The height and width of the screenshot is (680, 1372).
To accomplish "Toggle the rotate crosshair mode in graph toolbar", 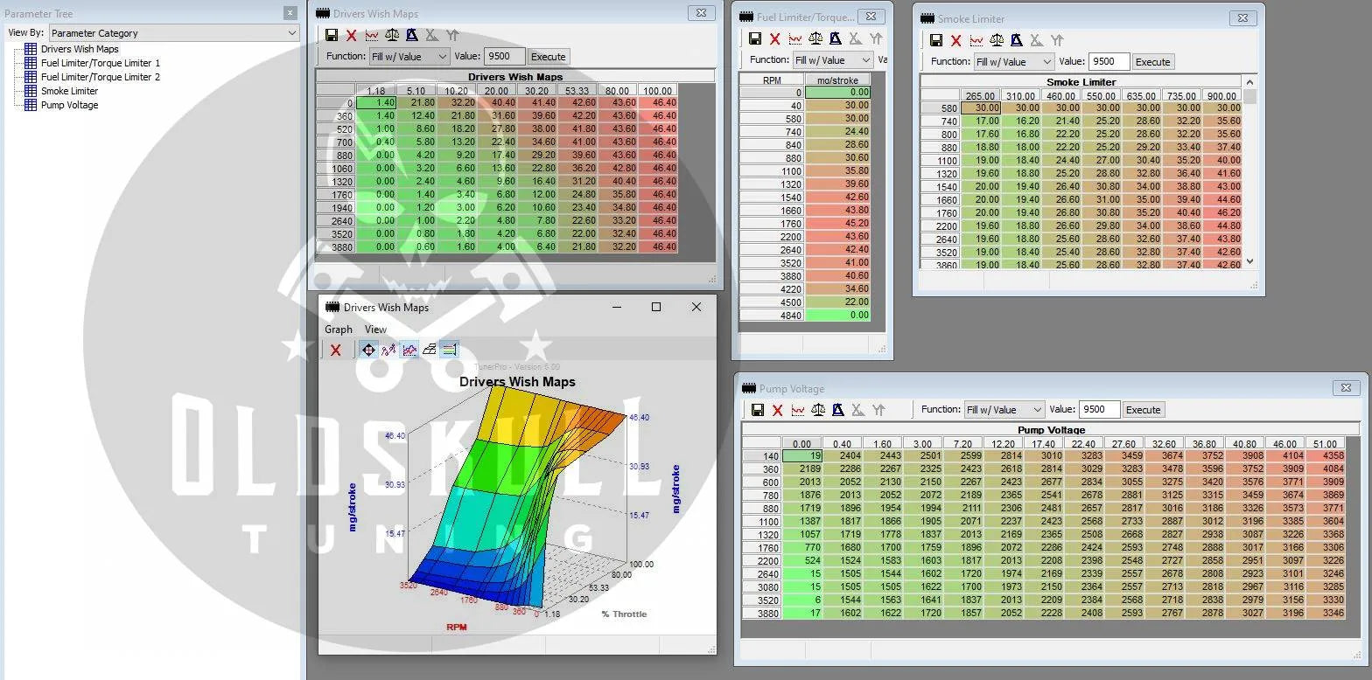I will tap(367, 350).
